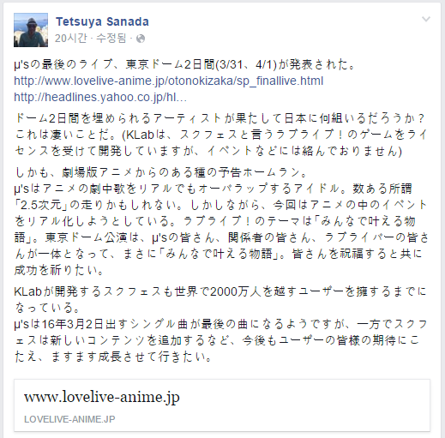Click the closing phrase 成功を祈りたい
This screenshot has height=438, width=445.
click(x=58, y=270)
